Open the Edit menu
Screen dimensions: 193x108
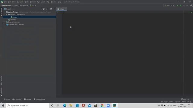click(x=10, y=2)
